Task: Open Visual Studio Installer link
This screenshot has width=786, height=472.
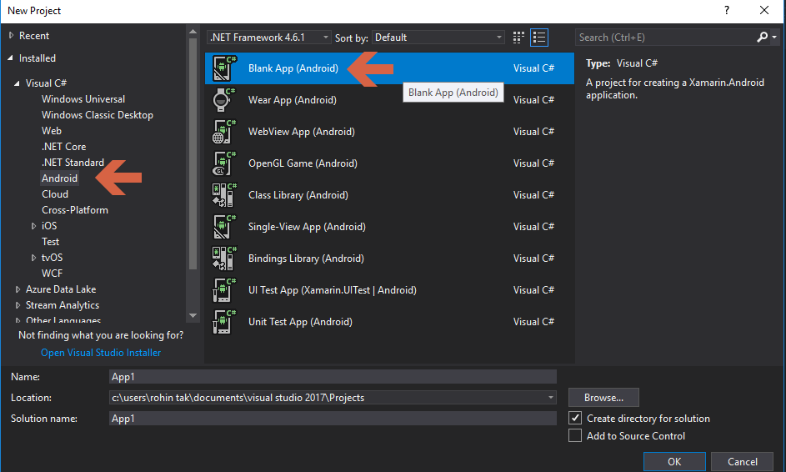Action: pyautogui.click(x=101, y=353)
